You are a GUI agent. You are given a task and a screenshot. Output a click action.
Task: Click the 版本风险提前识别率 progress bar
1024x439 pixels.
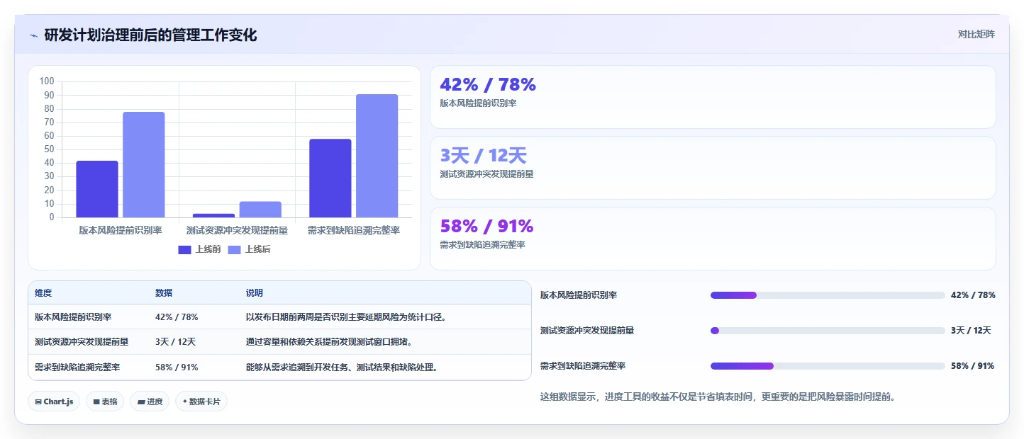(x=828, y=295)
